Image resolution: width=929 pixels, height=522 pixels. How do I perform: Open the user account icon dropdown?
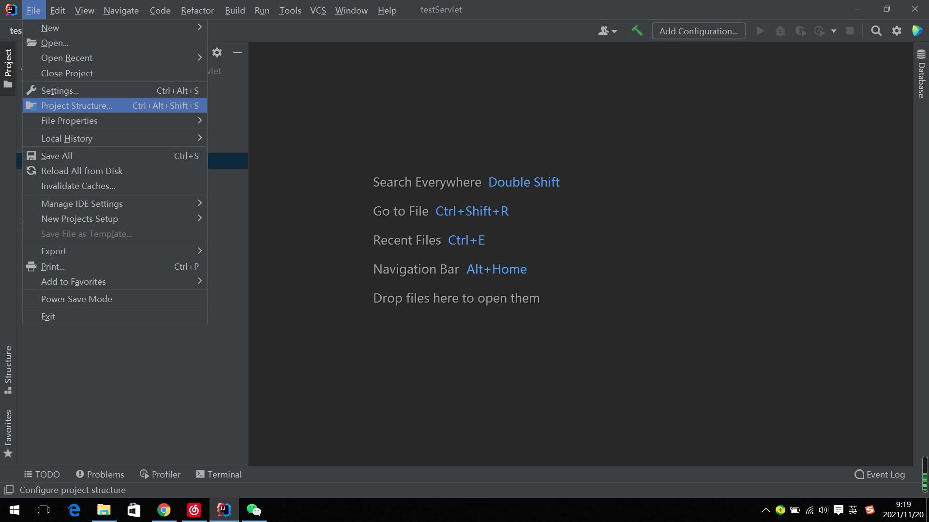[607, 31]
